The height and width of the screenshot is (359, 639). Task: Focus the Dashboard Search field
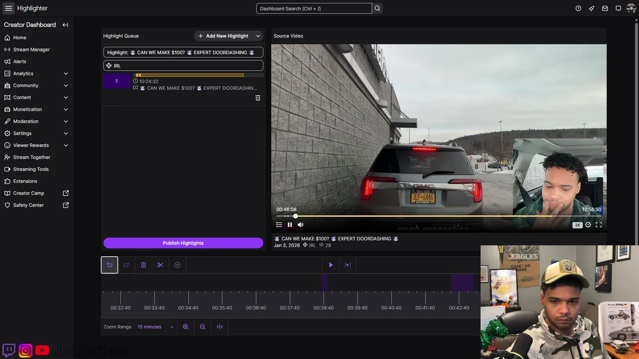click(314, 8)
